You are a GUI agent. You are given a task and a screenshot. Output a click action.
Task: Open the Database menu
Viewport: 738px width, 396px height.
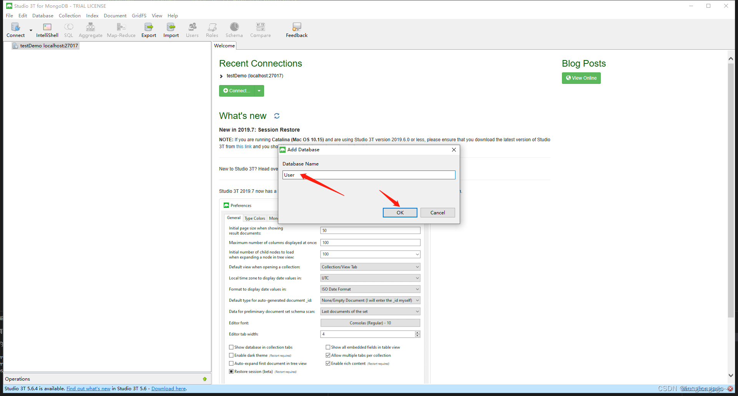43,16
